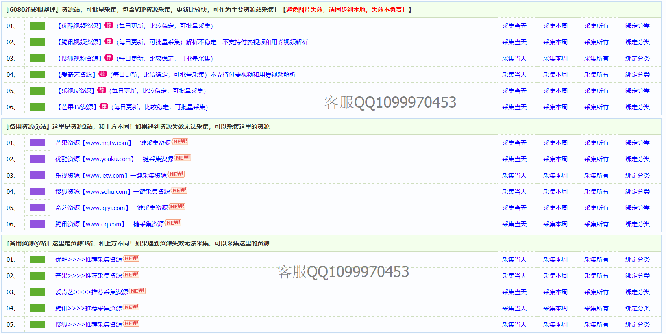Click the 荐 badge beside 芒果TV资源
Image resolution: width=666 pixels, height=334 pixels.
pyautogui.click(x=104, y=106)
